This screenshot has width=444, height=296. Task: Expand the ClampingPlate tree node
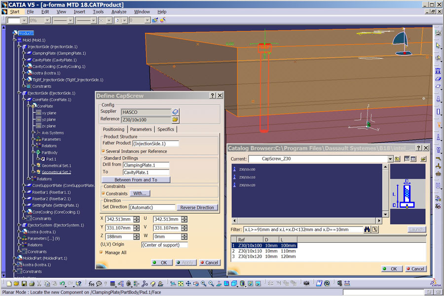pos(24,53)
